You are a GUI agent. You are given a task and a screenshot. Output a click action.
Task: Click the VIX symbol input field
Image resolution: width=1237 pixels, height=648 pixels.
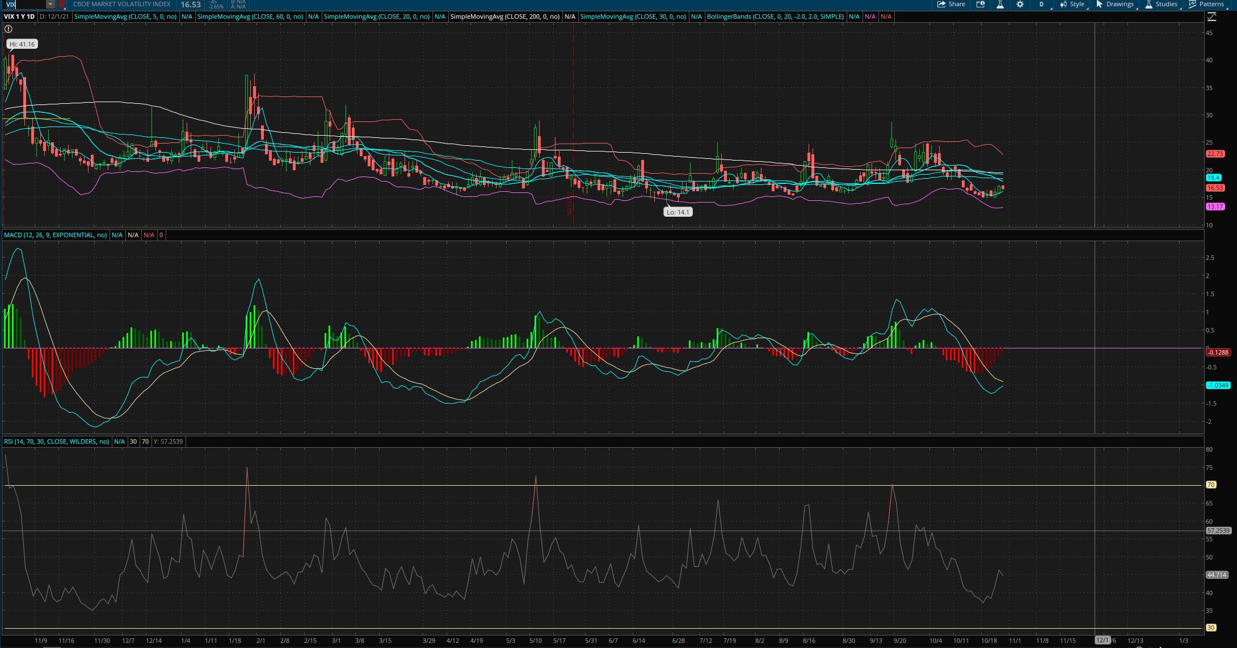(x=26, y=5)
